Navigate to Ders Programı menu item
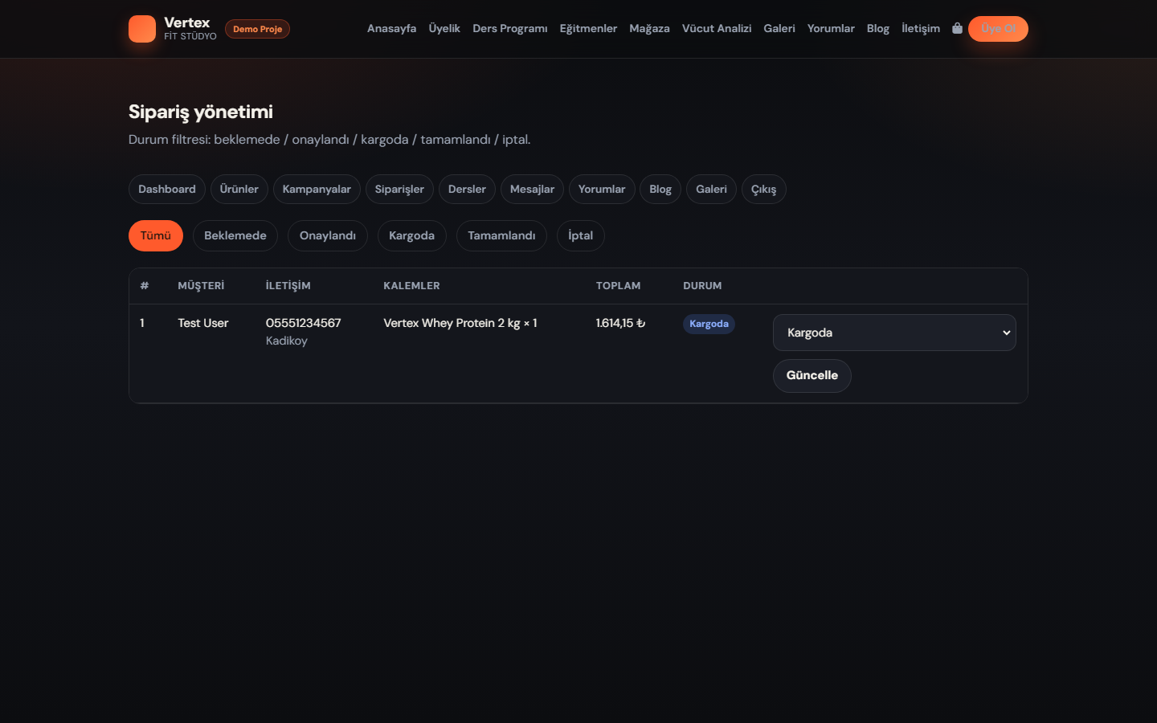Screen dimensions: 1157x723 tap(510, 28)
